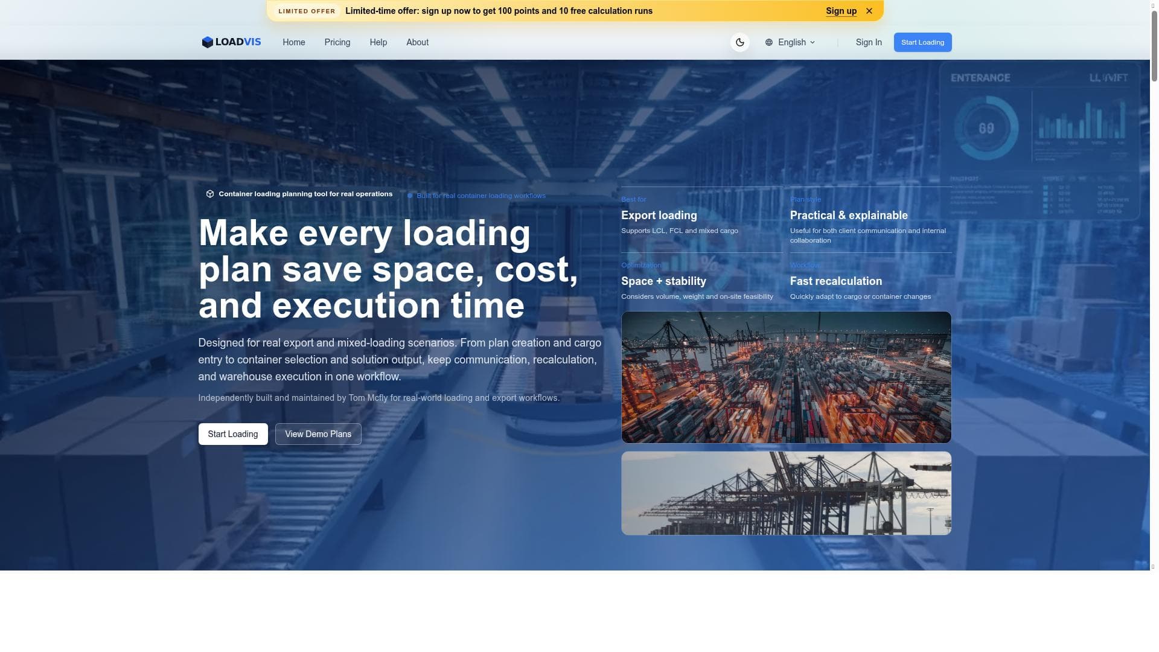The width and height of the screenshot is (1159, 652).
Task: Open the night container port photo
Action: pyautogui.click(x=786, y=377)
